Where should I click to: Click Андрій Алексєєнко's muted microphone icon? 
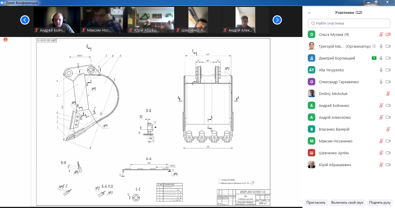pyautogui.click(x=381, y=117)
